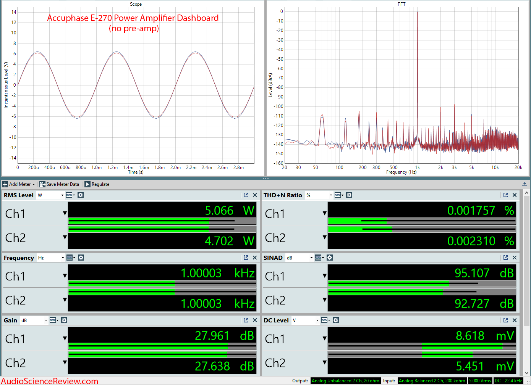531x385 pixels.
Task: Close the DC Level meter
Action: point(515,320)
